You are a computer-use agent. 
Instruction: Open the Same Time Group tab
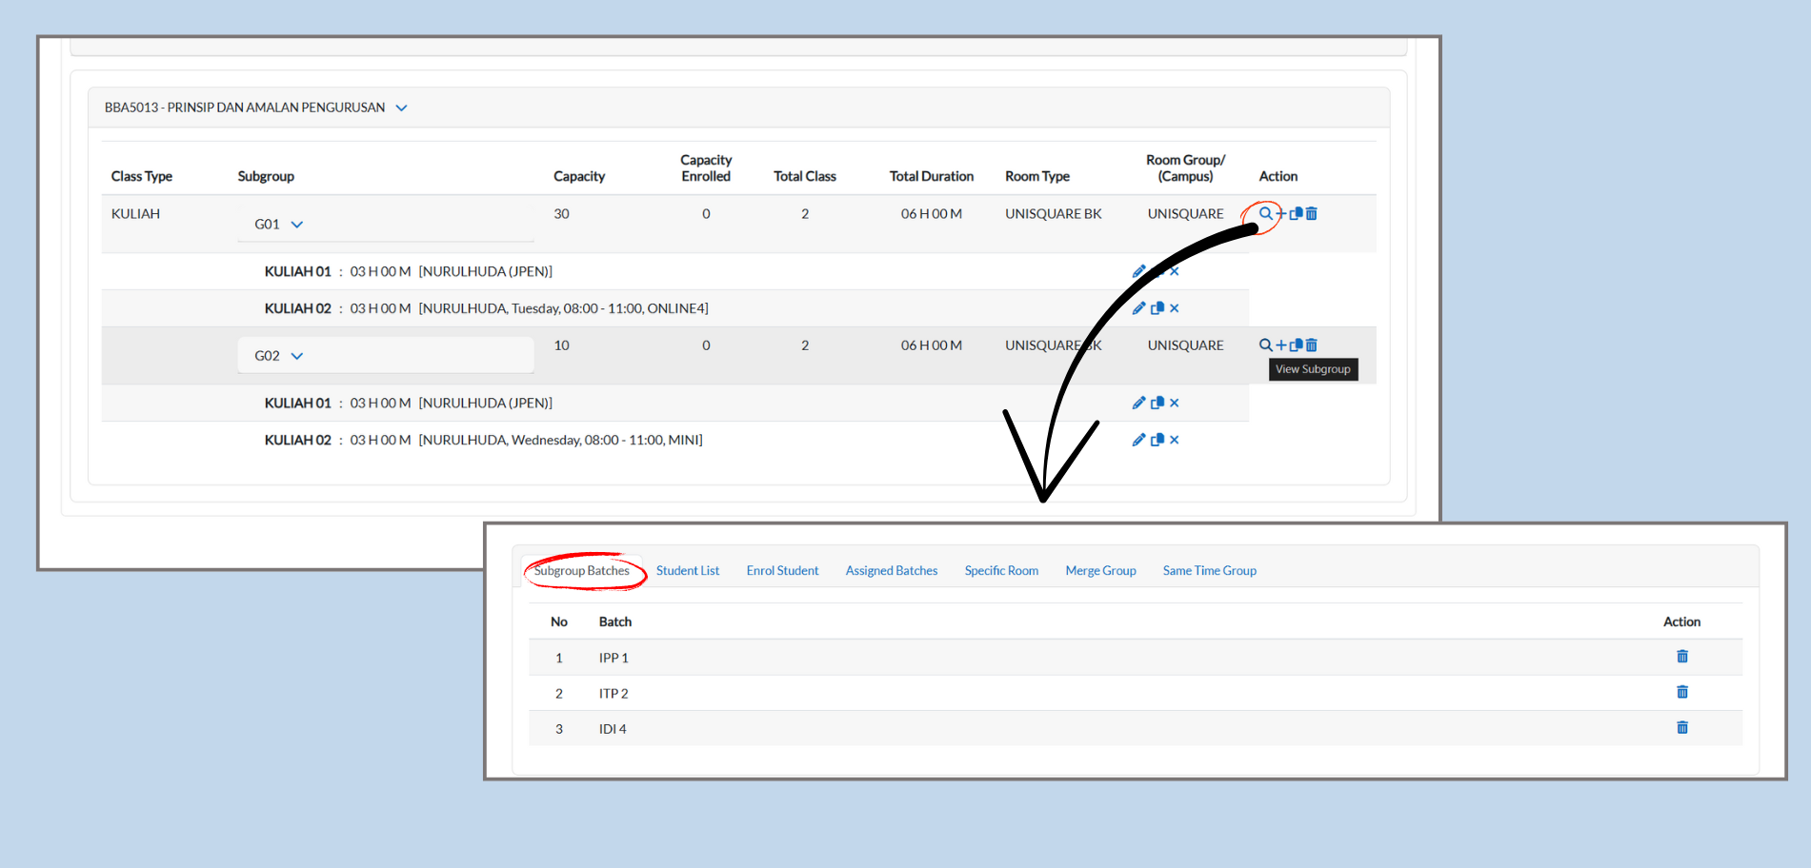(1209, 570)
